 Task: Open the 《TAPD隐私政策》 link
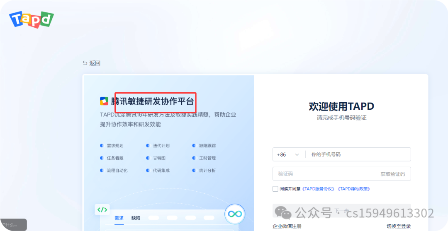[354, 189]
